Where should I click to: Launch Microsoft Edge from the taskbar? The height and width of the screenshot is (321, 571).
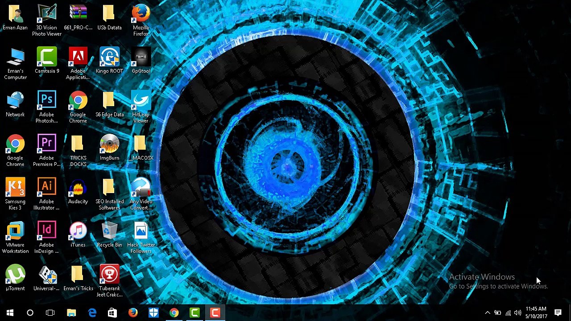click(x=92, y=313)
